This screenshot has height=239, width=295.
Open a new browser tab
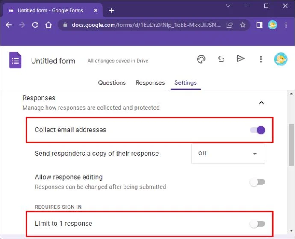click(x=112, y=10)
